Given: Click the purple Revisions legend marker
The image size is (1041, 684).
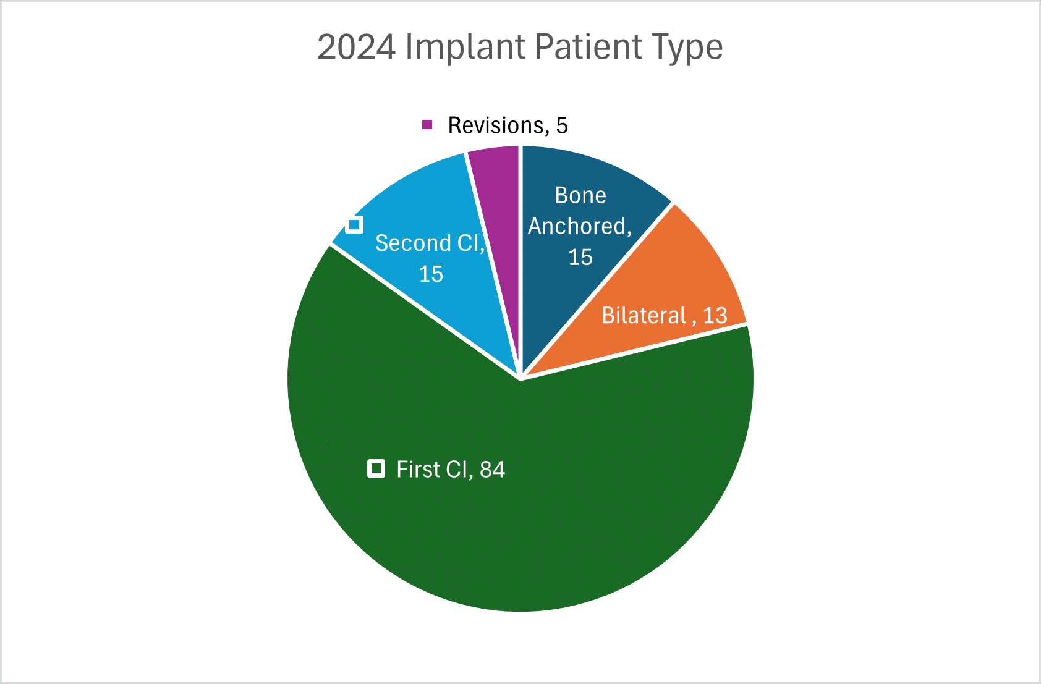Looking at the screenshot, I should pyautogui.click(x=427, y=125).
